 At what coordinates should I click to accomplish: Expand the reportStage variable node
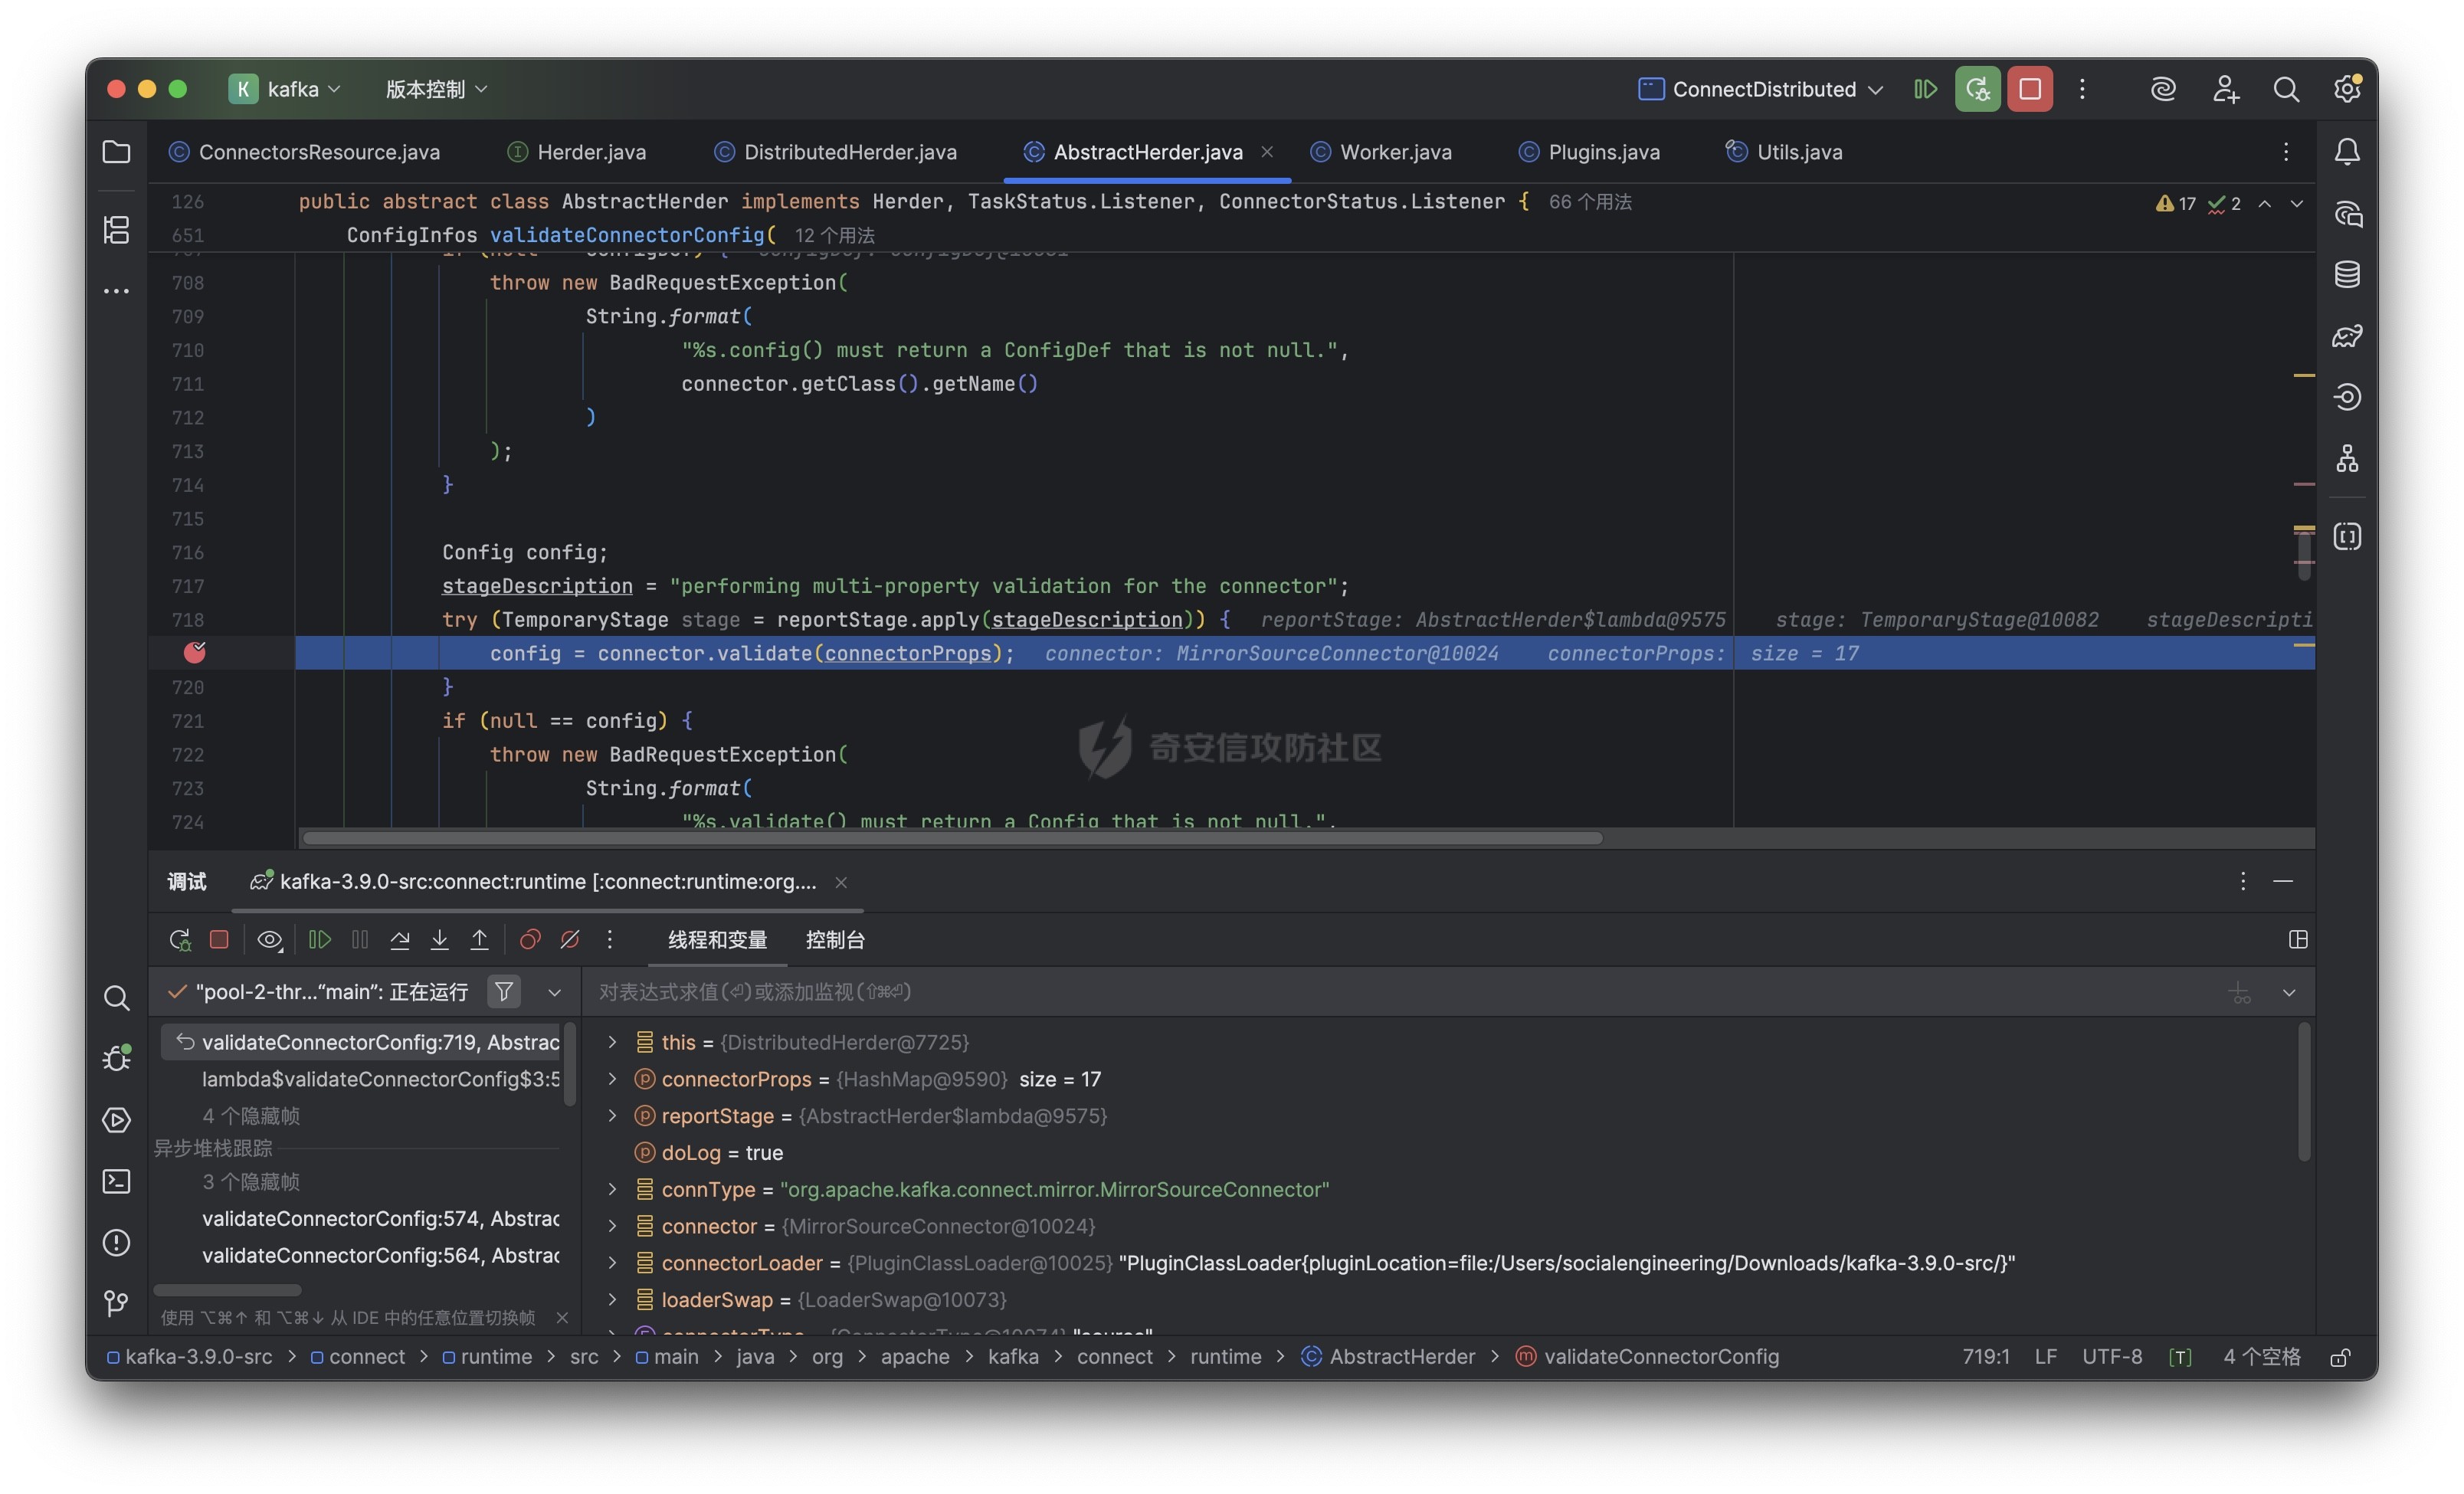click(x=612, y=1115)
